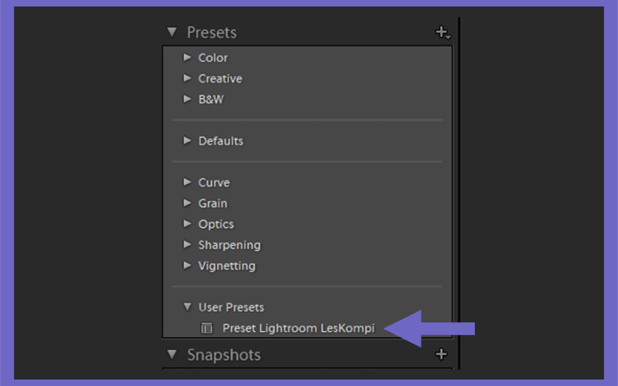Collapse the User Presets folder arrow
The height and width of the screenshot is (386, 618).
click(x=188, y=306)
